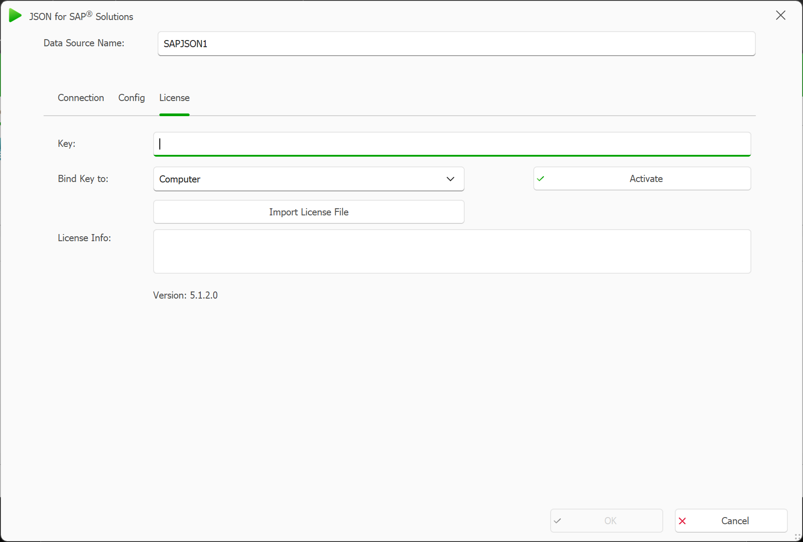
Task: Click the Data Source Name label
Action: click(x=84, y=43)
